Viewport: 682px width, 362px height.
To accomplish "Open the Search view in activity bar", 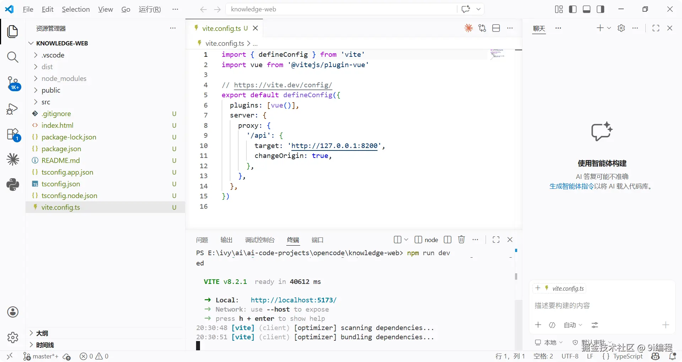I will pos(13,57).
